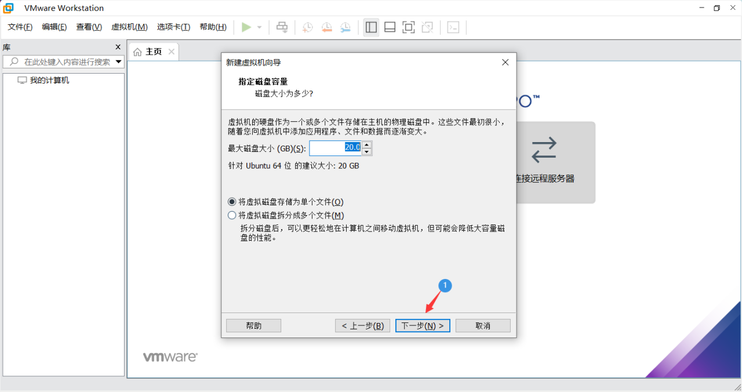Click the 下一步(N) next button
This screenshot has height=392, width=742.
[x=423, y=326]
